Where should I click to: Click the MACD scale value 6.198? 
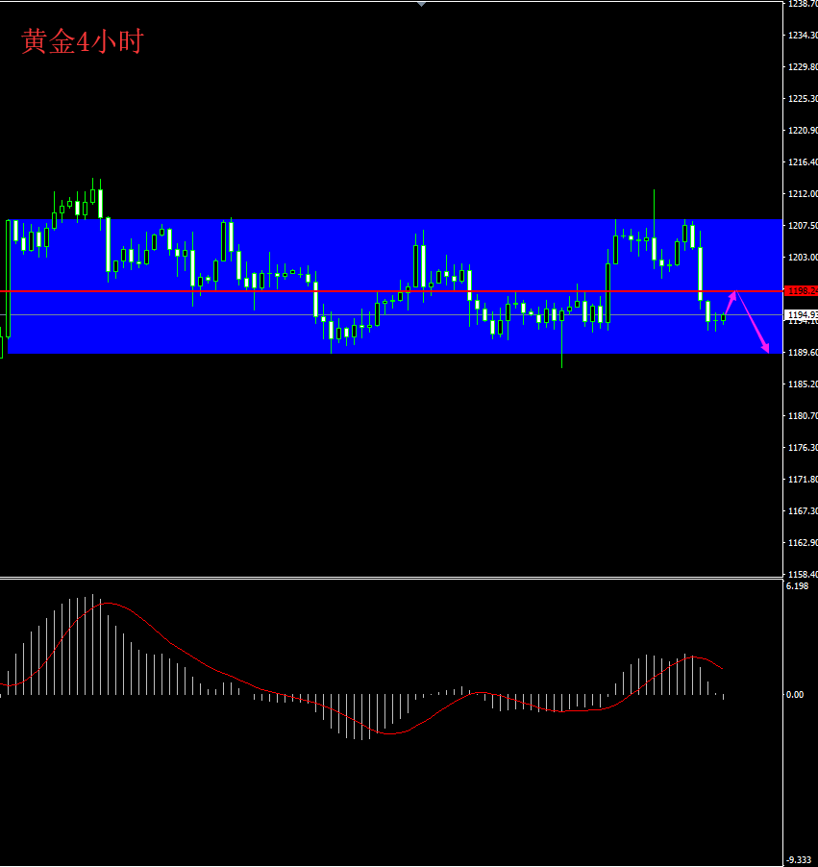pyautogui.click(x=797, y=586)
